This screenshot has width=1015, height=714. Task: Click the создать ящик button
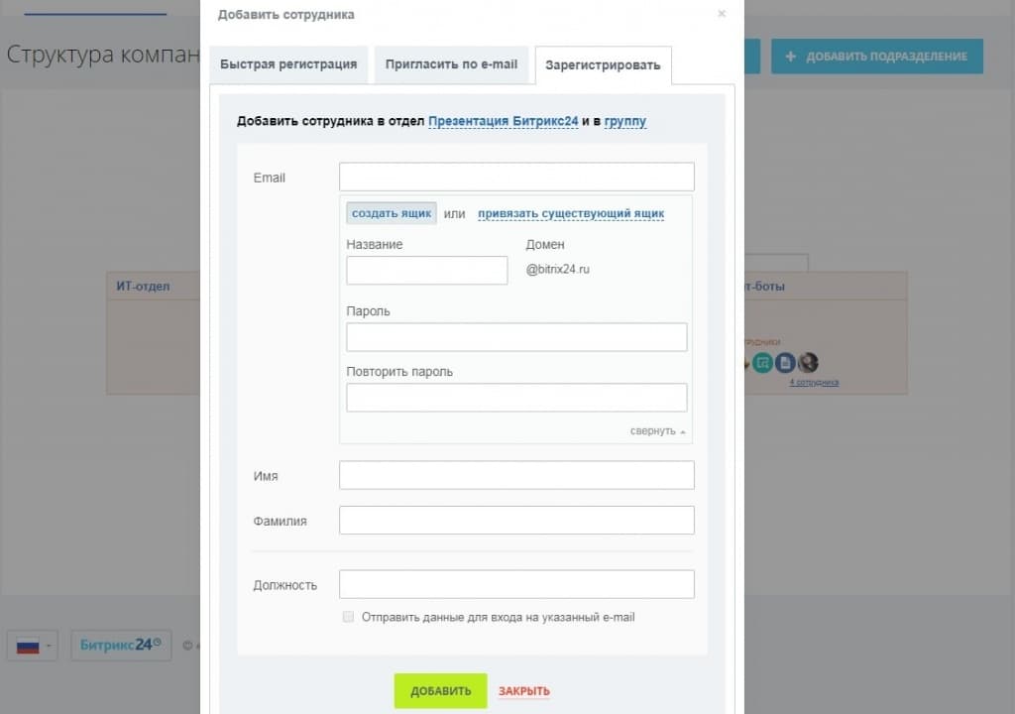[392, 213]
